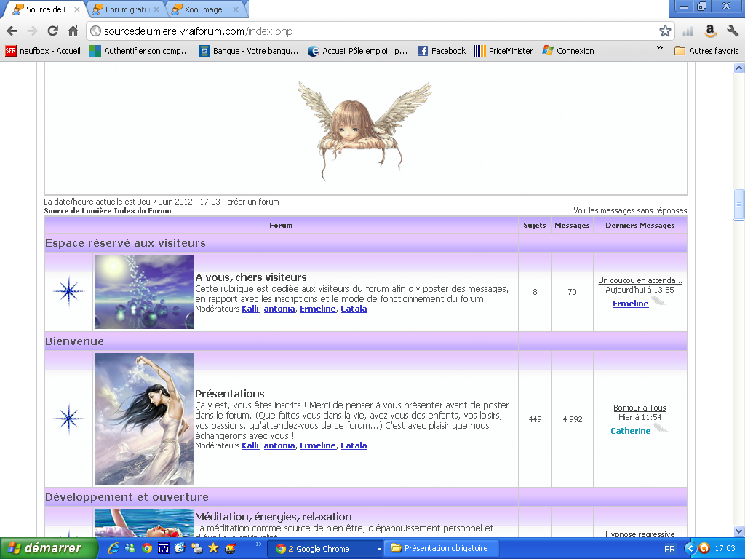Open the neufbox - Accueil bookmark
745x559 pixels.
pyautogui.click(x=43, y=51)
